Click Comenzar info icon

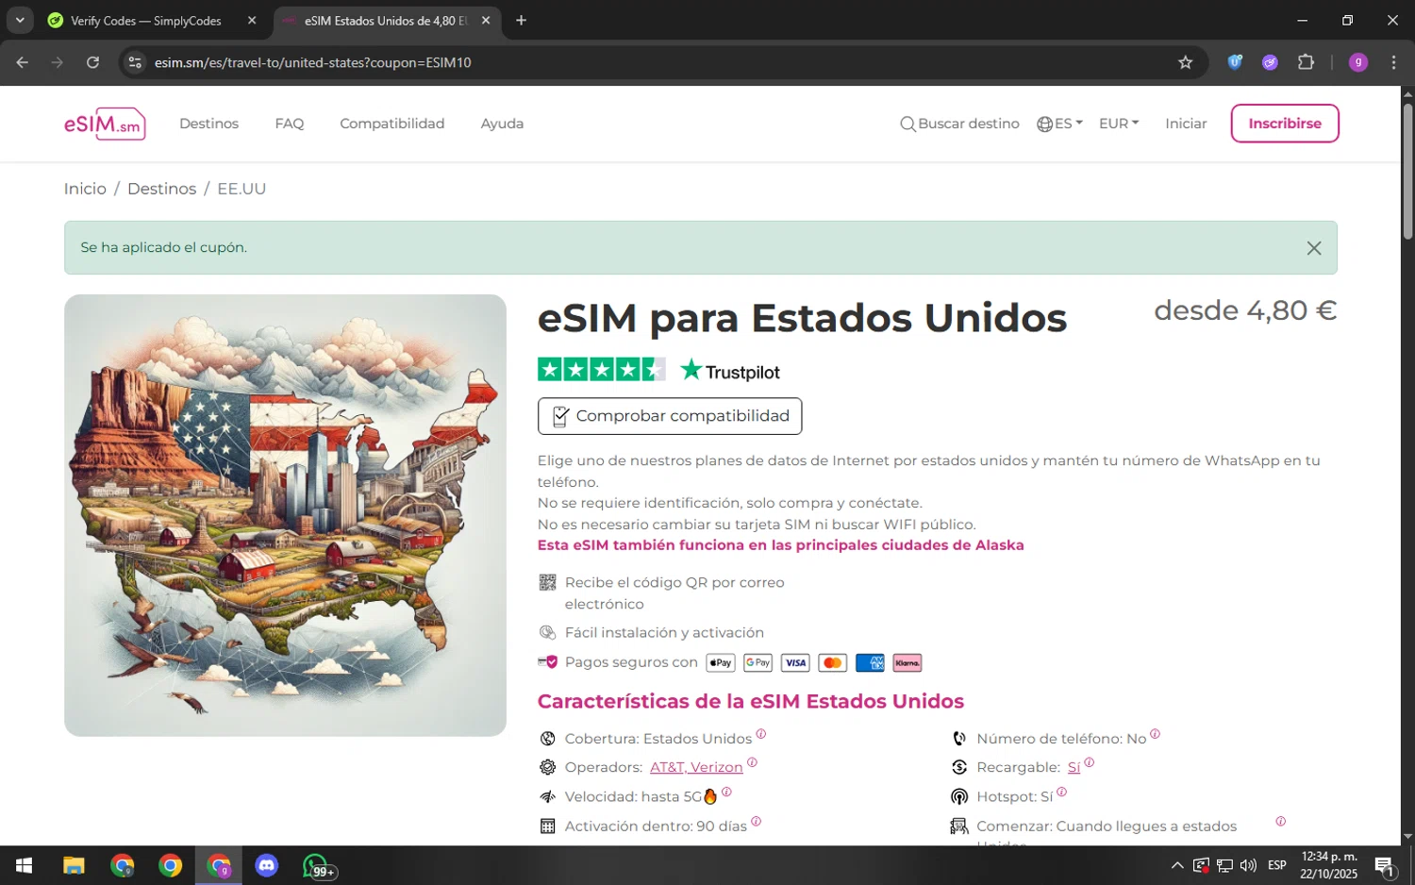click(x=1280, y=821)
